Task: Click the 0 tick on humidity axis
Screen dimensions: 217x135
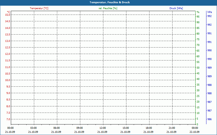Action: (197, 124)
